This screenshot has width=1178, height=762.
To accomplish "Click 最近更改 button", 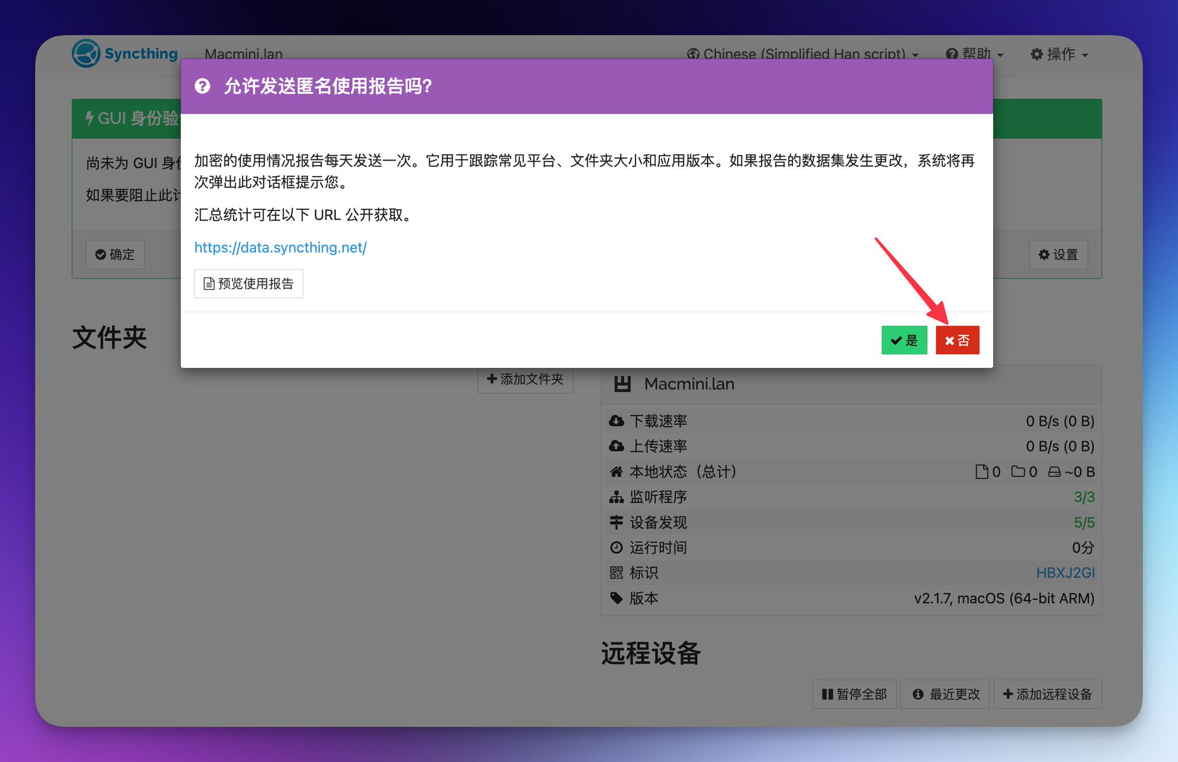I will (945, 694).
